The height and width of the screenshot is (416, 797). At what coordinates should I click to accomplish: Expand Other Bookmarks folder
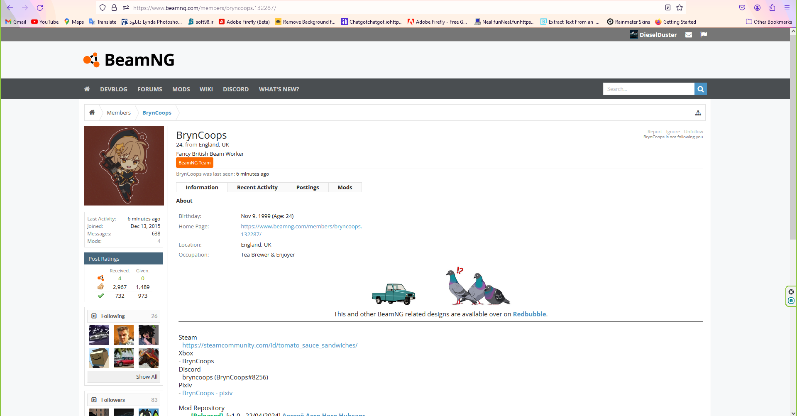(x=769, y=22)
